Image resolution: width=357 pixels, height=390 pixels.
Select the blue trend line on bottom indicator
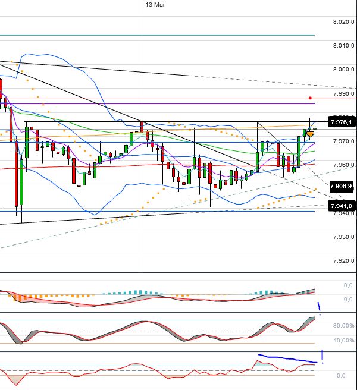click(288, 358)
